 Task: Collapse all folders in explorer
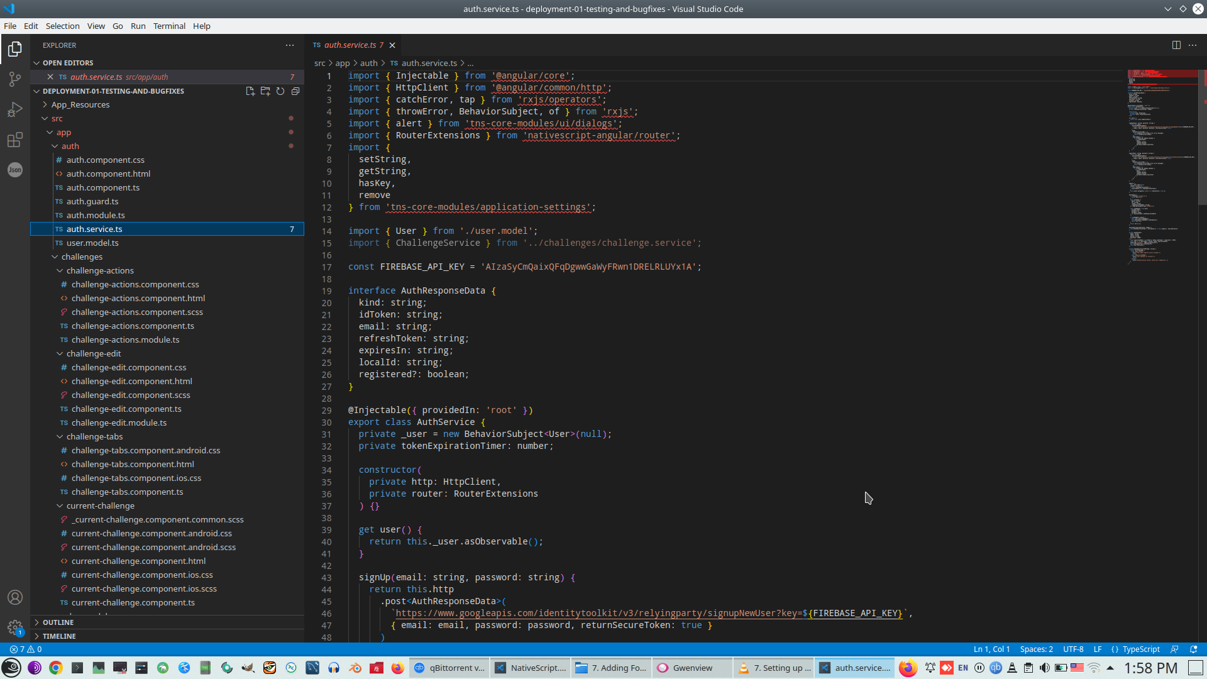tap(295, 91)
